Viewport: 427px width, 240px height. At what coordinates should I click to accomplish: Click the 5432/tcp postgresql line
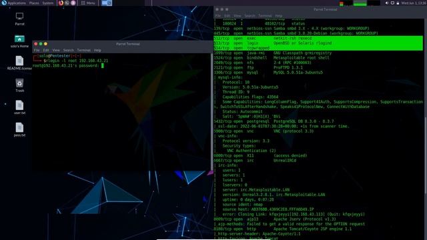274,121
